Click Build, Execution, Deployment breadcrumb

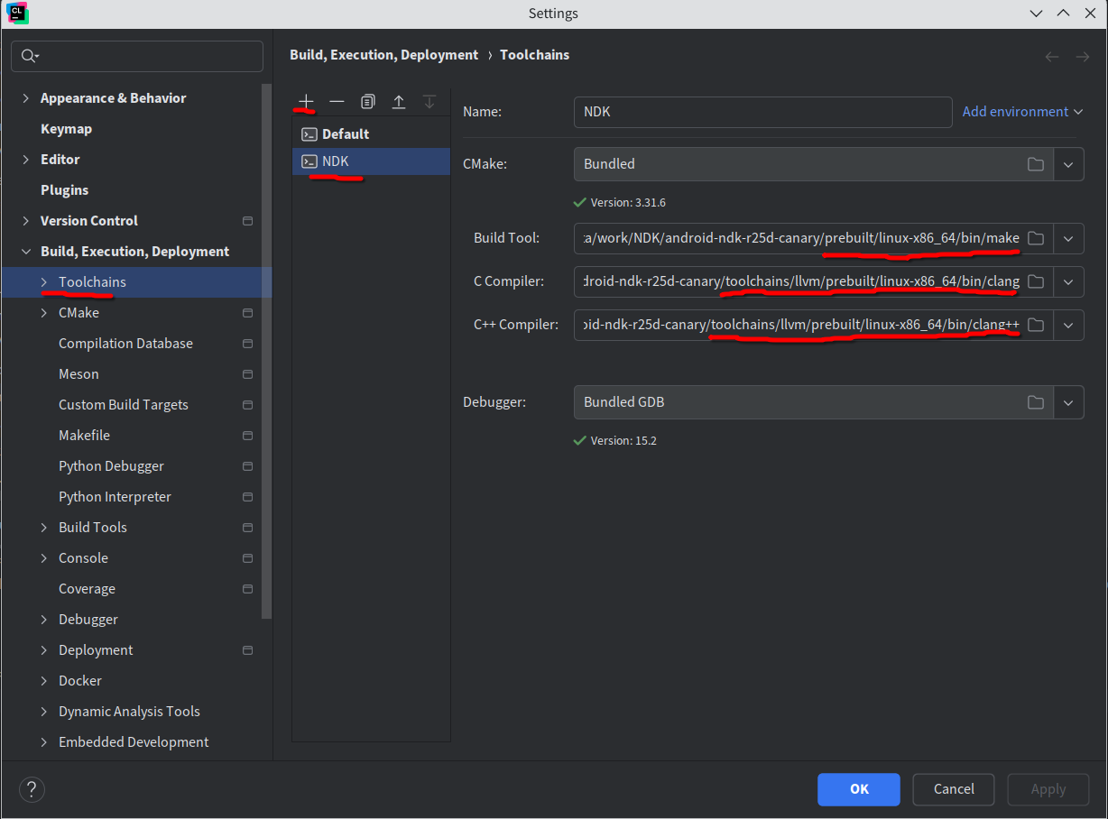pos(383,55)
